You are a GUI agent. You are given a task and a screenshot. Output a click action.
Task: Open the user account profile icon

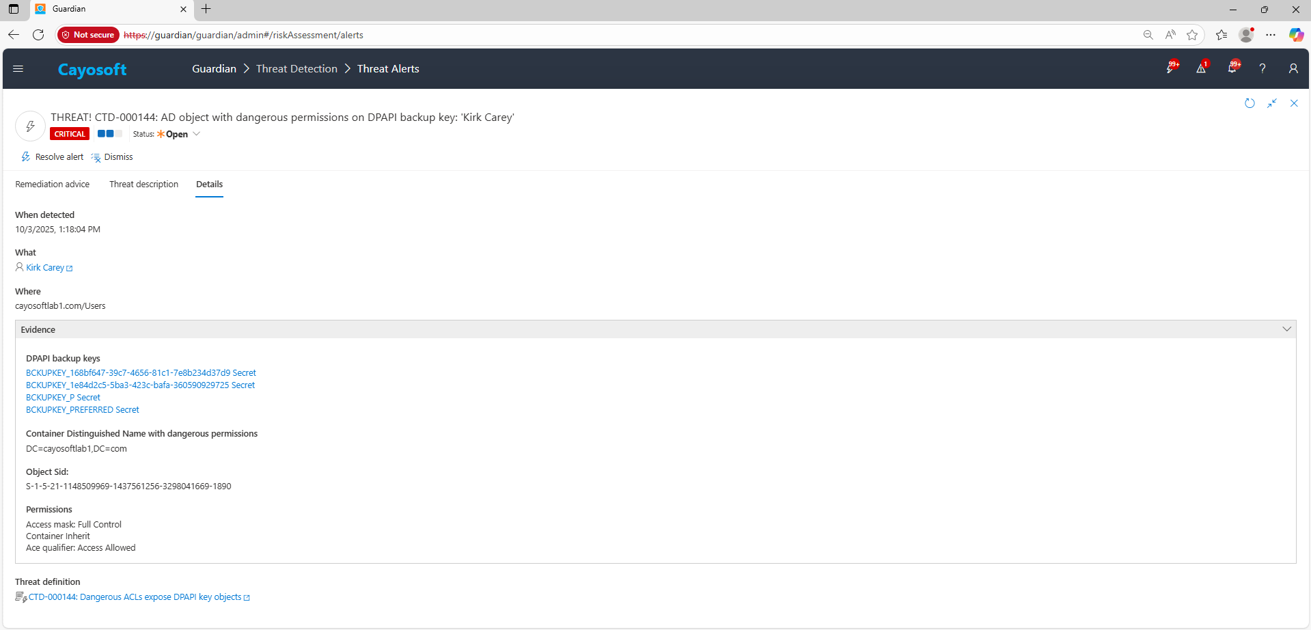click(1293, 68)
